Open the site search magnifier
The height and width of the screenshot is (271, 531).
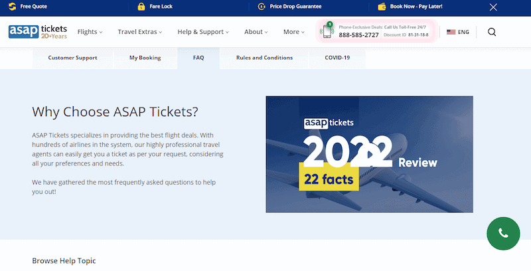tap(492, 32)
